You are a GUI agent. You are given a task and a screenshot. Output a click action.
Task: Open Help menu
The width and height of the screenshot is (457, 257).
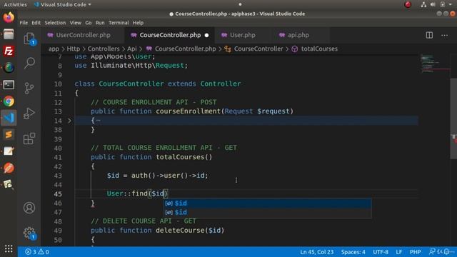click(138, 23)
